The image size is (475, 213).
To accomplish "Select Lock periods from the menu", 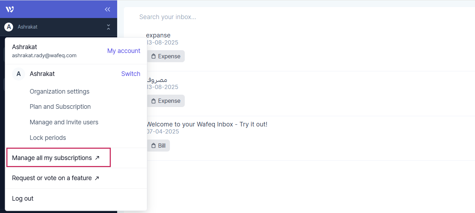I will click(48, 137).
